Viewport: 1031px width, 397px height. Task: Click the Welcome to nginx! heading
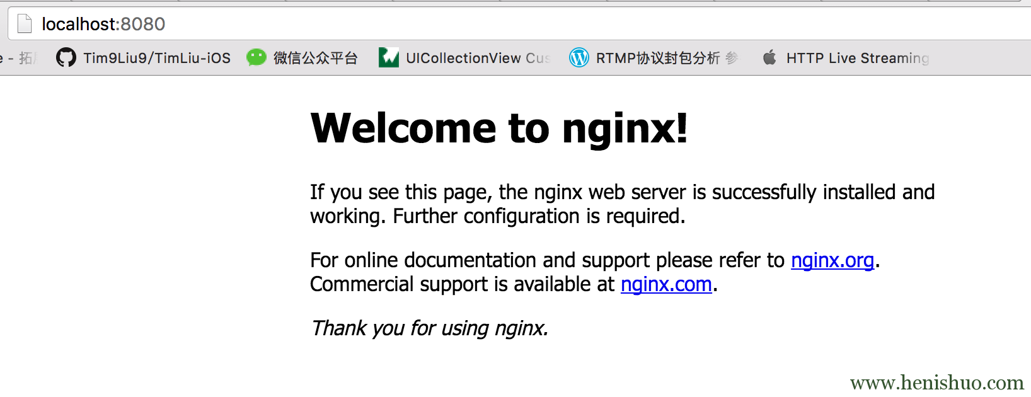(x=499, y=129)
